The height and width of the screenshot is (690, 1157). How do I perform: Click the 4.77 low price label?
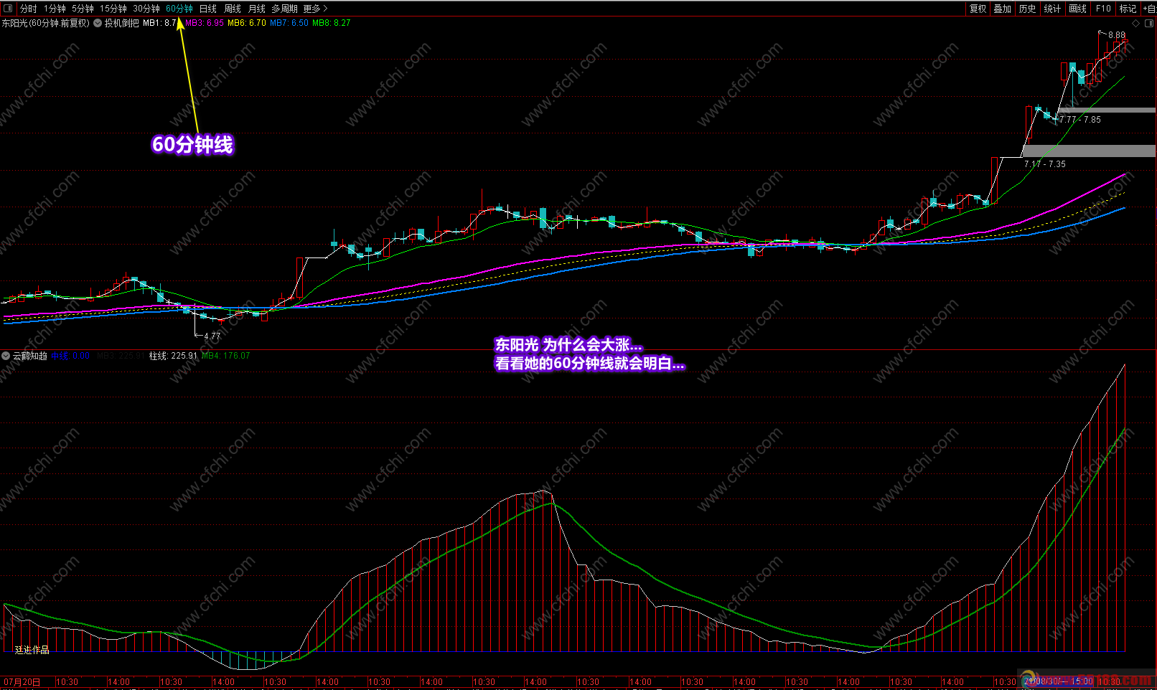coord(212,336)
